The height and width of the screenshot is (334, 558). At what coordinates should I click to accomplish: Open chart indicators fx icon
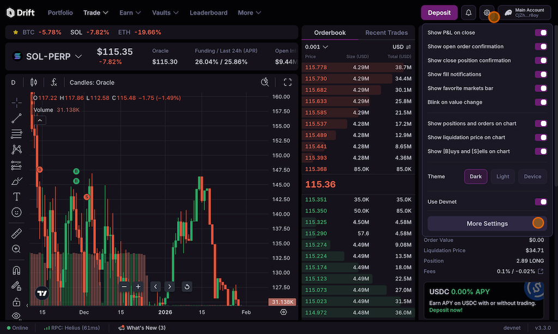click(x=54, y=83)
